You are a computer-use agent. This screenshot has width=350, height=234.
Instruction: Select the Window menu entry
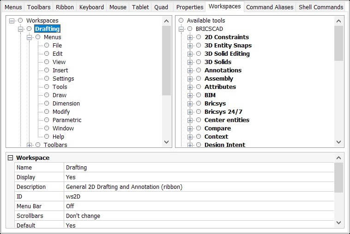63,128
